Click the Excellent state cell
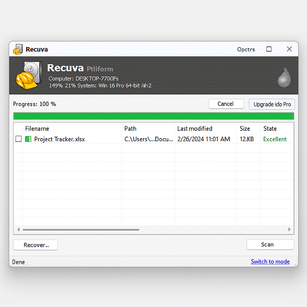The width and height of the screenshot is (307, 307). click(275, 139)
